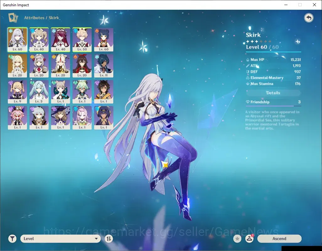The height and width of the screenshot is (251, 322).
Task: Open the character archive card icon
Action: (13, 18)
